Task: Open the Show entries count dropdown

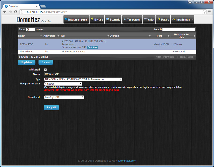Action: (30, 30)
